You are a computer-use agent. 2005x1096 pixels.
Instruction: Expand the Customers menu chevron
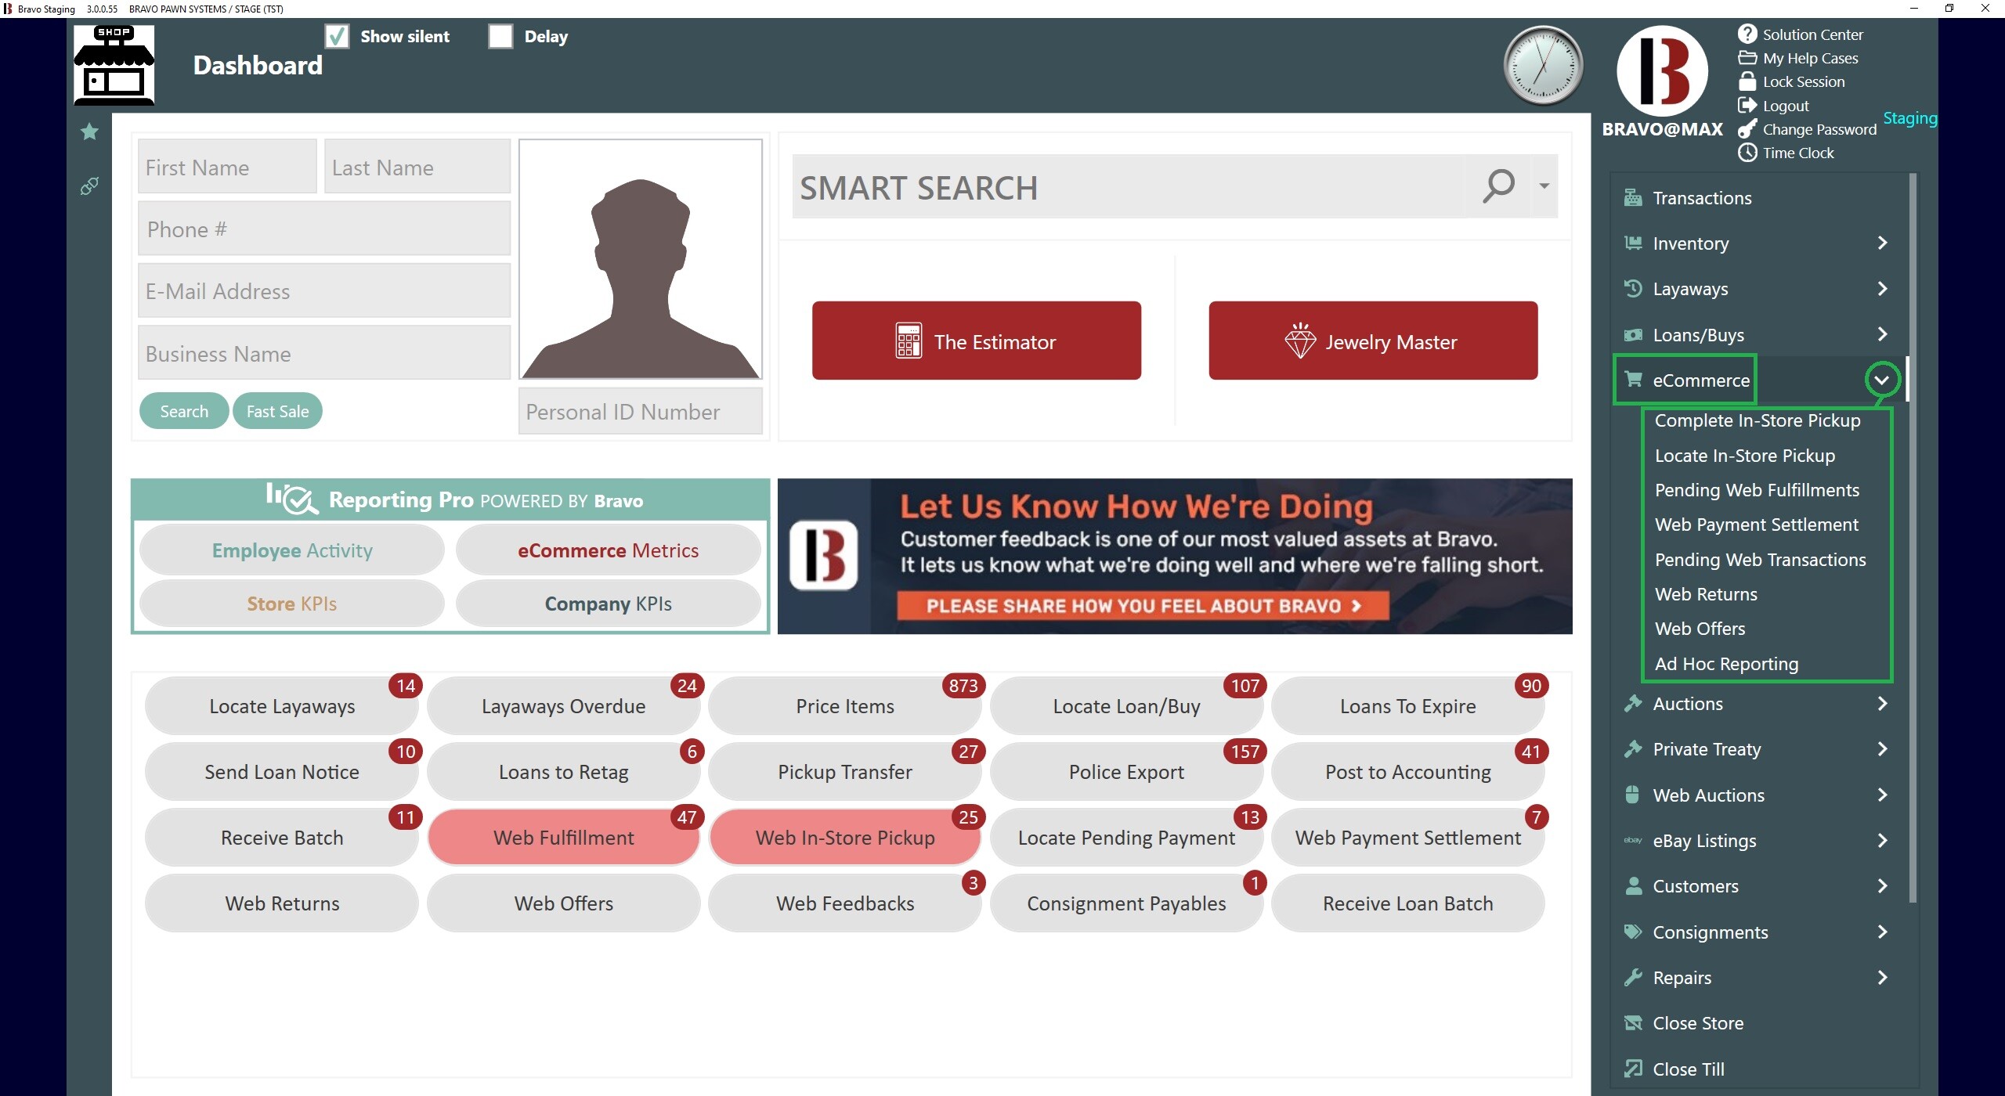pos(1882,885)
